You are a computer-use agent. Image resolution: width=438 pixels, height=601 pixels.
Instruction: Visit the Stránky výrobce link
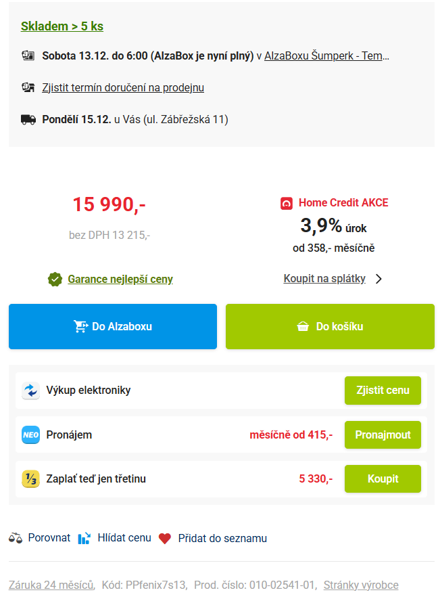(x=361, y=585)
